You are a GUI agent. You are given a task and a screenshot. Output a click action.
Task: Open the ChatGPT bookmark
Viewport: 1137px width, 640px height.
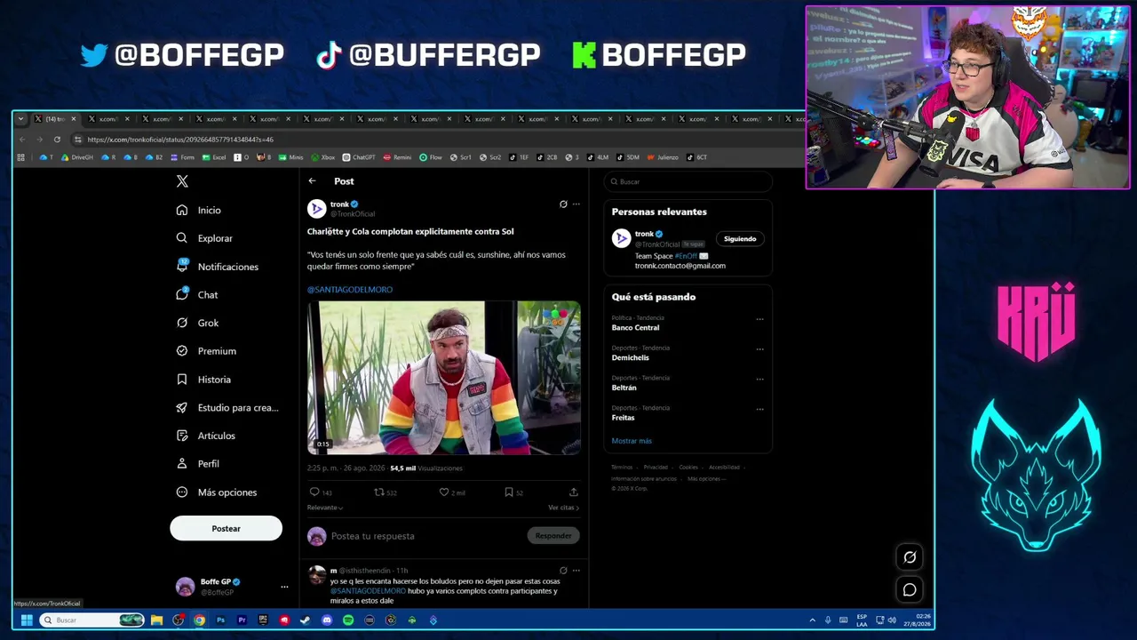(359, 157)
